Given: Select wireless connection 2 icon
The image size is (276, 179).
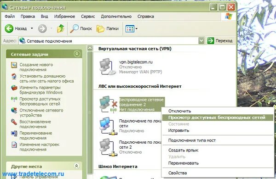Looking at the screenshot, I should point(108,104).
